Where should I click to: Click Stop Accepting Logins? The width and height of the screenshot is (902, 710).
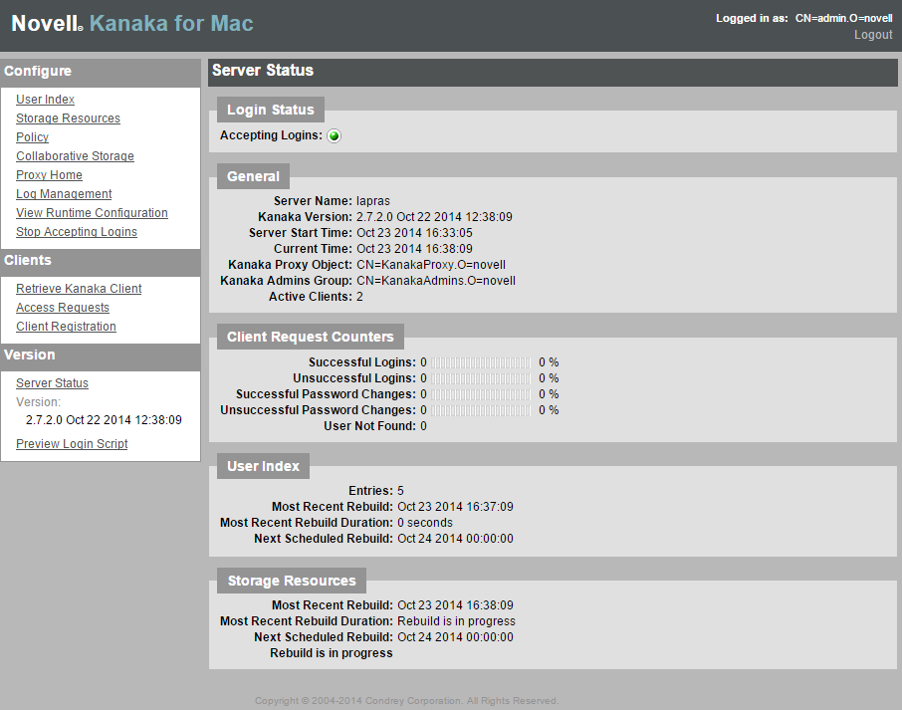(77, 232)
